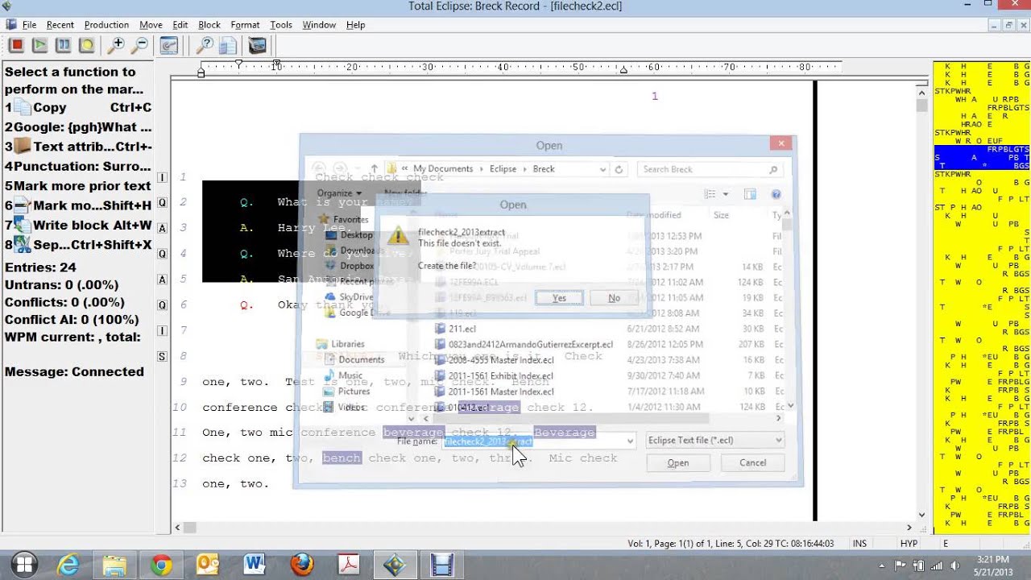Open the Tools menu
Viewport: 1031px width, 580px height.
[280, 25]
